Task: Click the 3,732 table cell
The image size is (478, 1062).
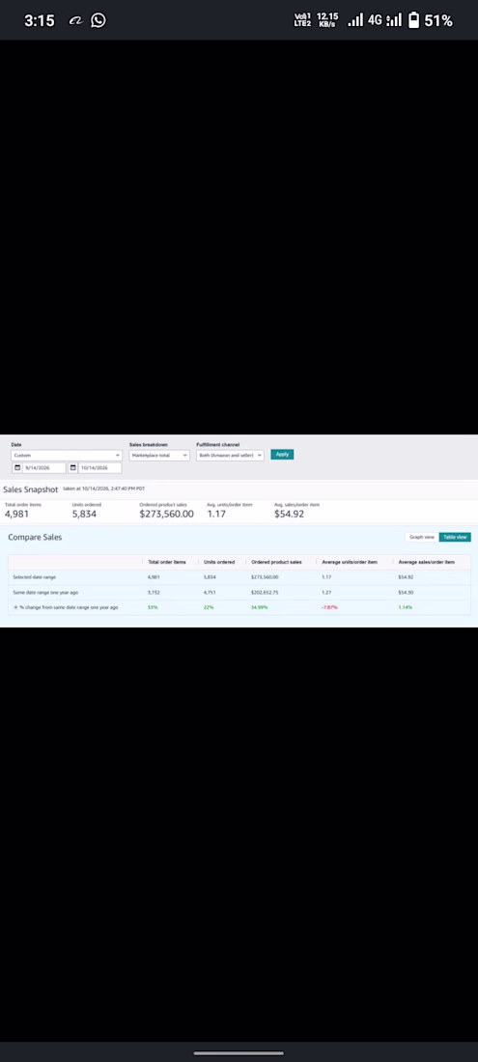Action: 154,593
